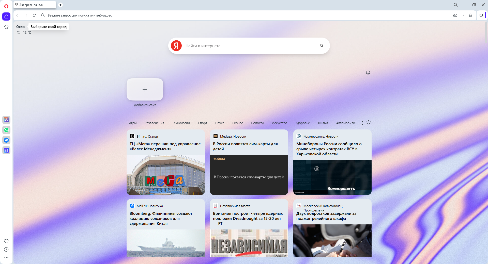Click the Yandex logo in search box
This screenshot has width=488, height=264.
tap(176, 46)
